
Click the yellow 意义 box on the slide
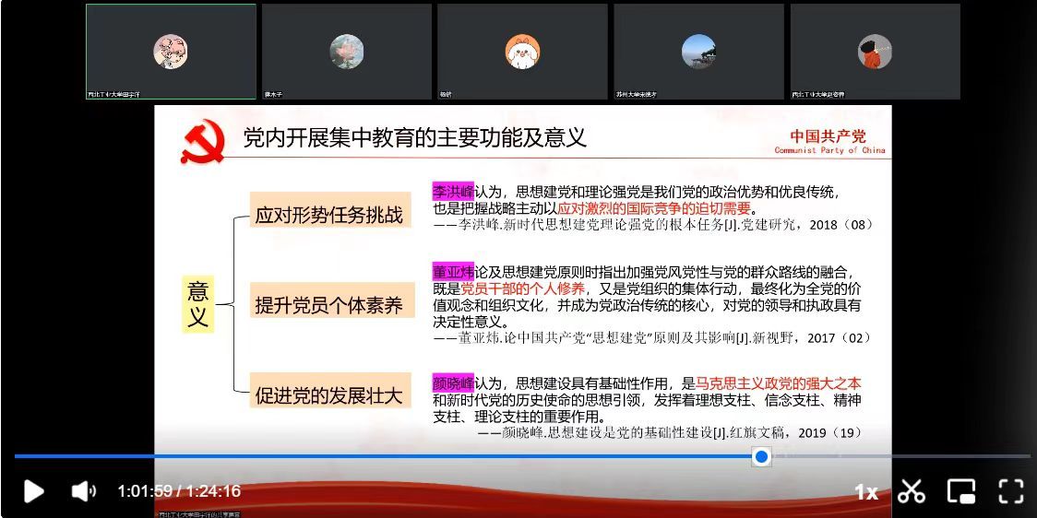pos(198,305)
